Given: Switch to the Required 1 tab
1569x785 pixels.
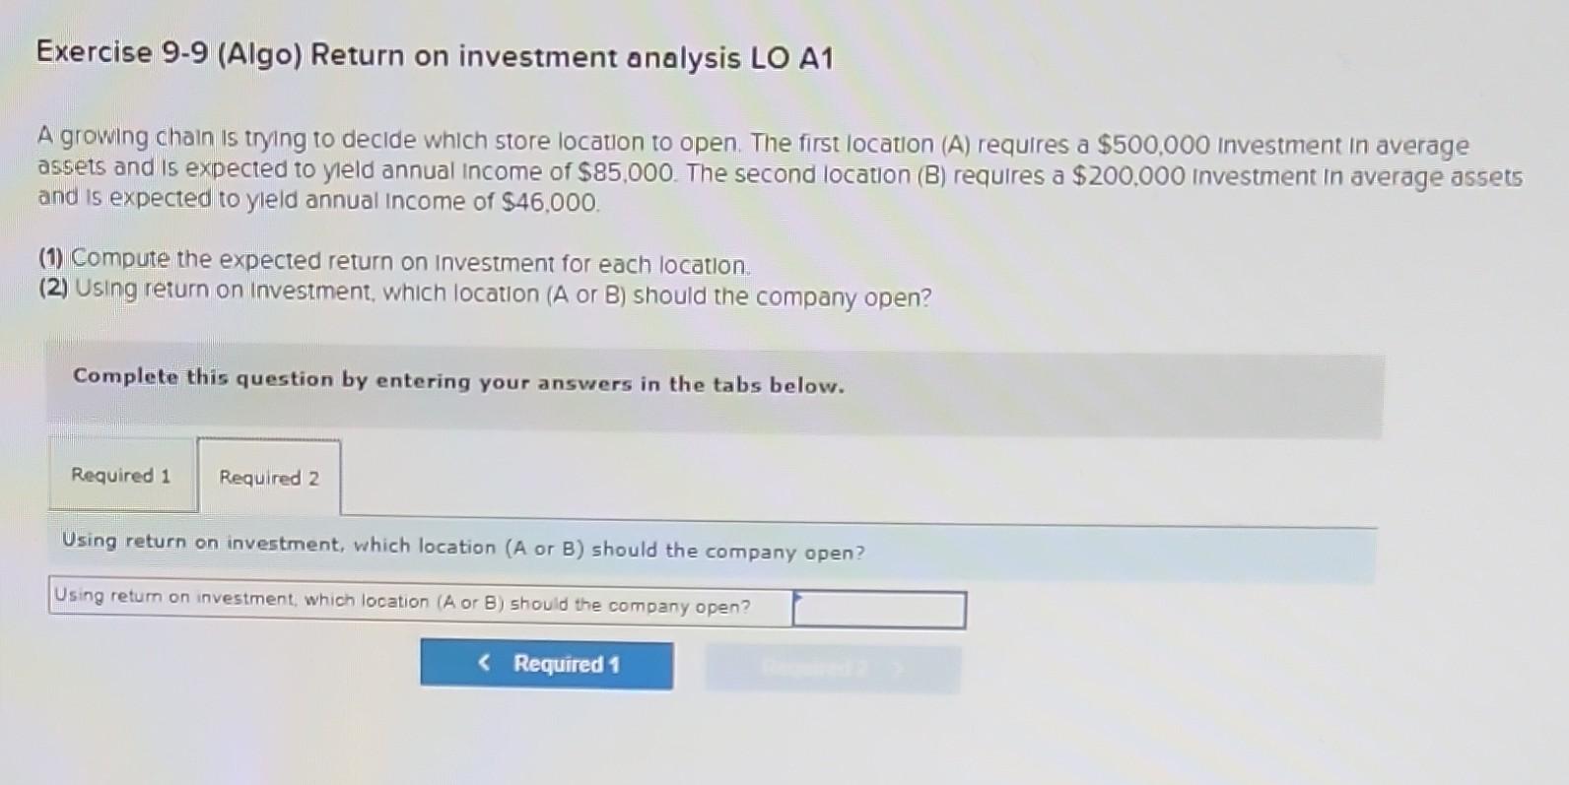Looking at the screenshot, I should (120, 477).
